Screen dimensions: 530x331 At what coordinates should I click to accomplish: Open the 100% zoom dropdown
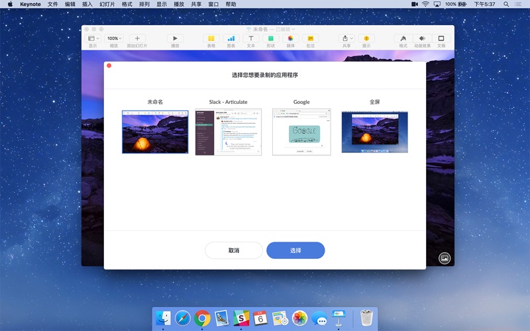click(x=114, y=38)
